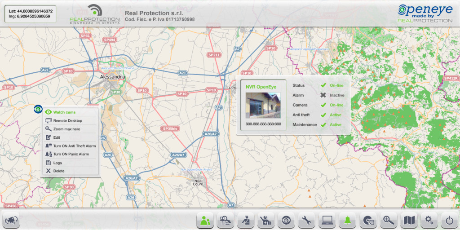Click the SP211 road label on map
Viewport: 460px width, 230px height.
pos(214,55)
